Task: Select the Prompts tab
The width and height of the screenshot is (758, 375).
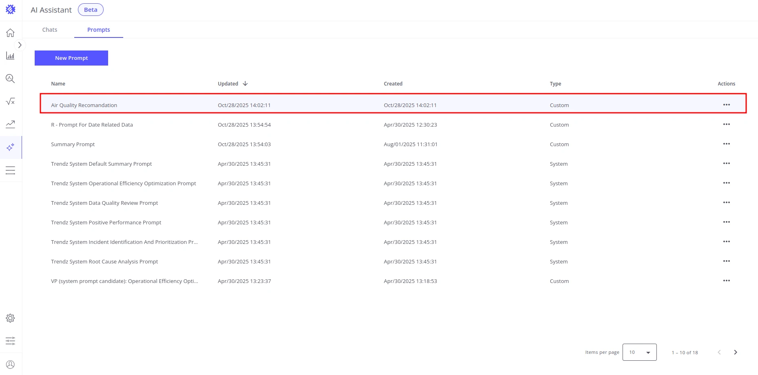Action: [99, 30]
